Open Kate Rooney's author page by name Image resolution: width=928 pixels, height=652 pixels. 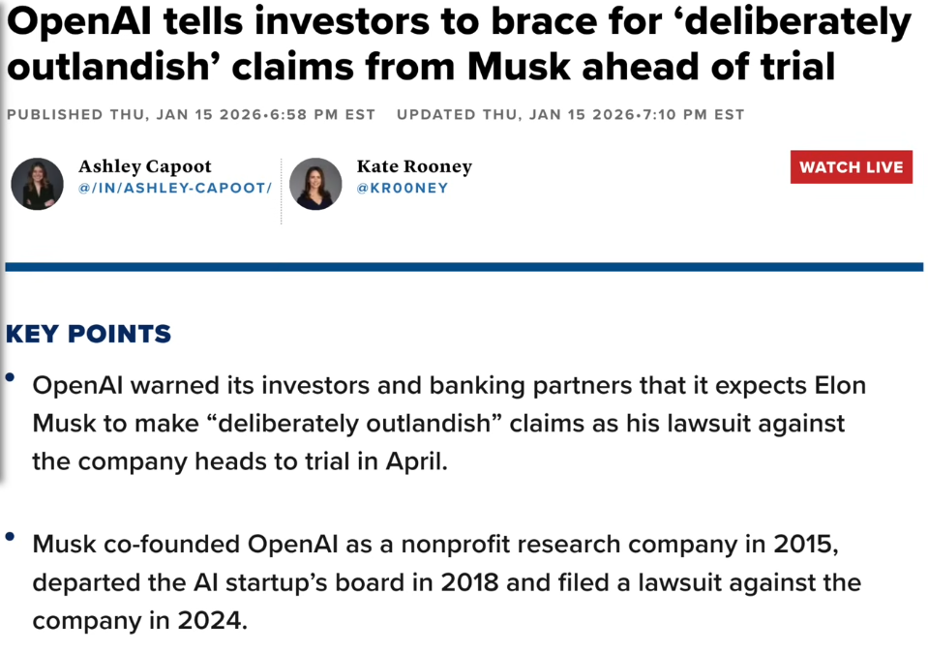(414, 166)
